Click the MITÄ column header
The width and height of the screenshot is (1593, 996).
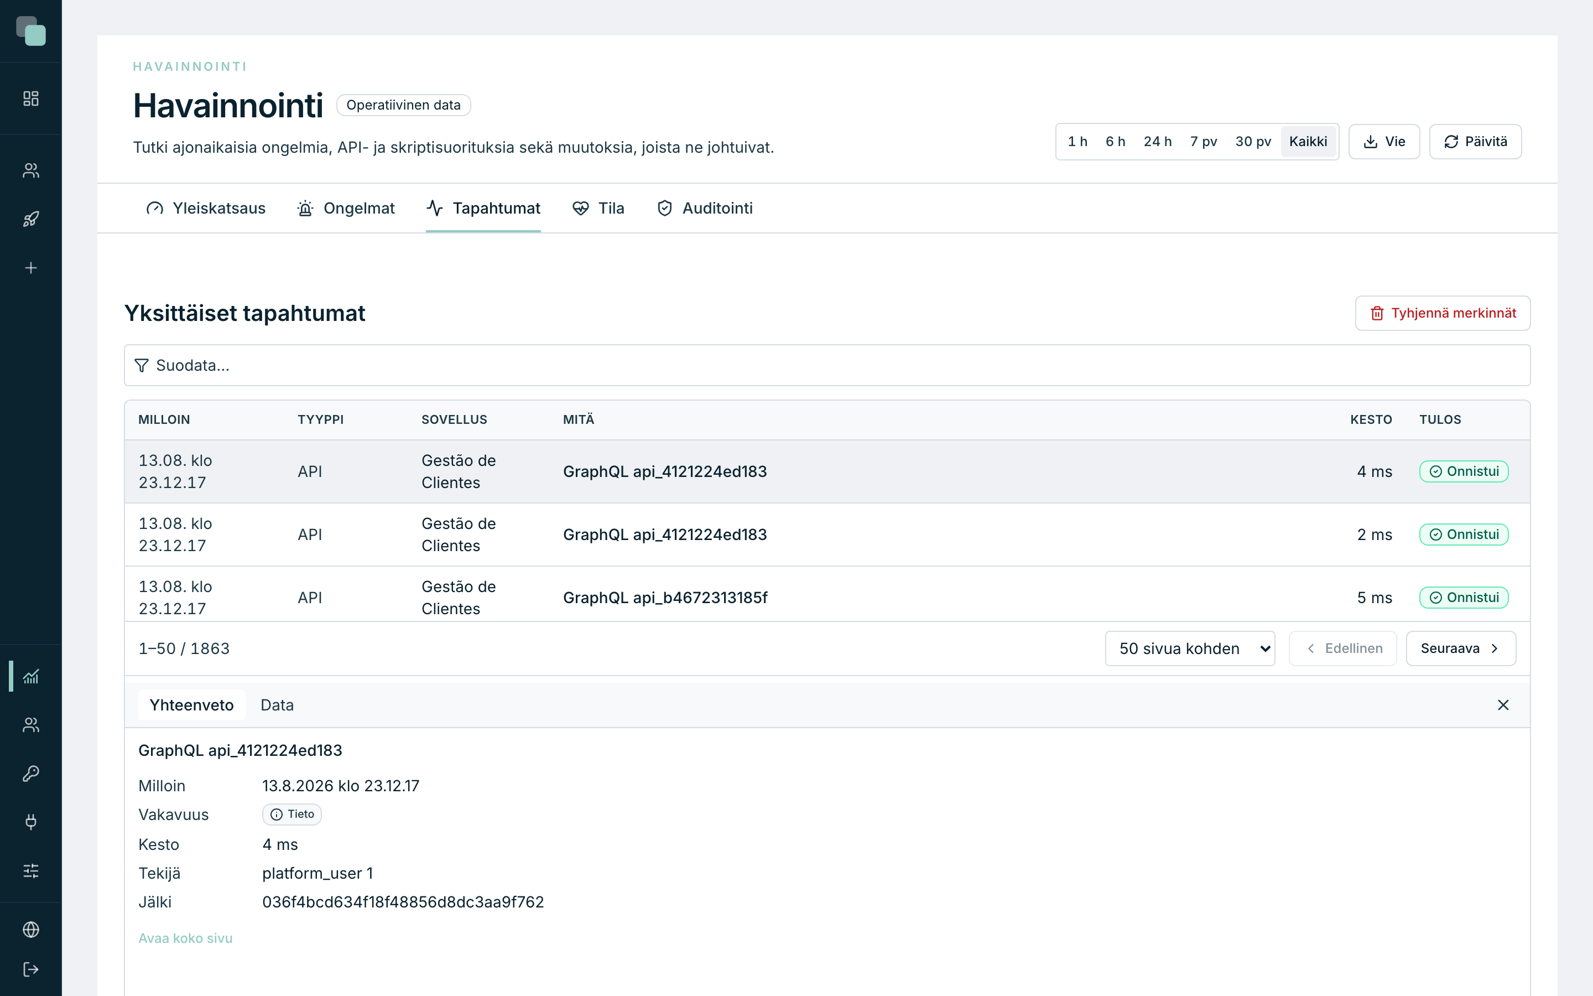point(579,419)
